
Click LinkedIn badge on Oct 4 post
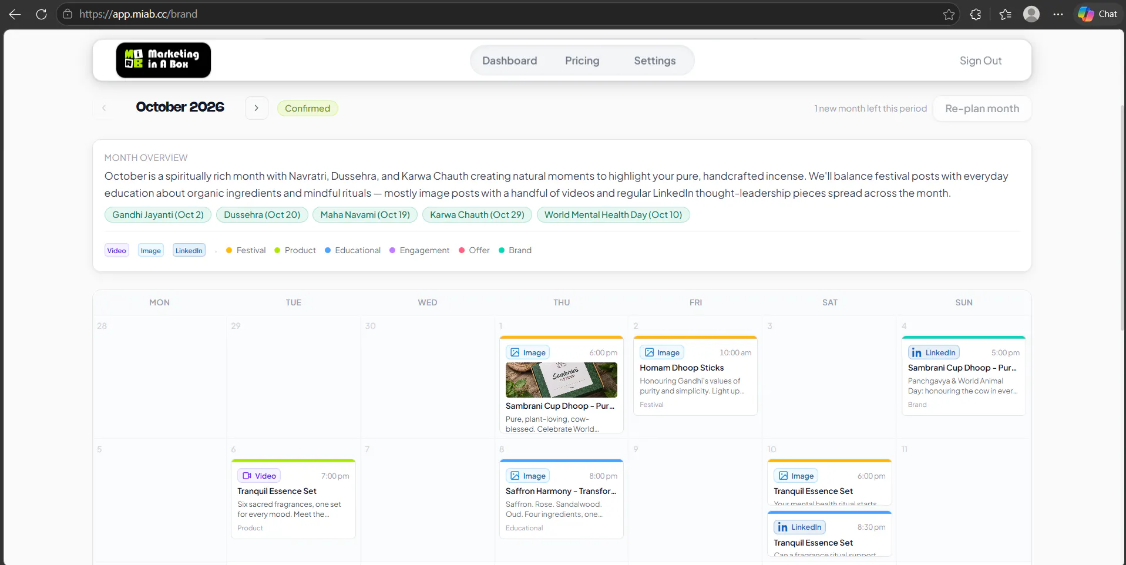click(x=934, y=352)
